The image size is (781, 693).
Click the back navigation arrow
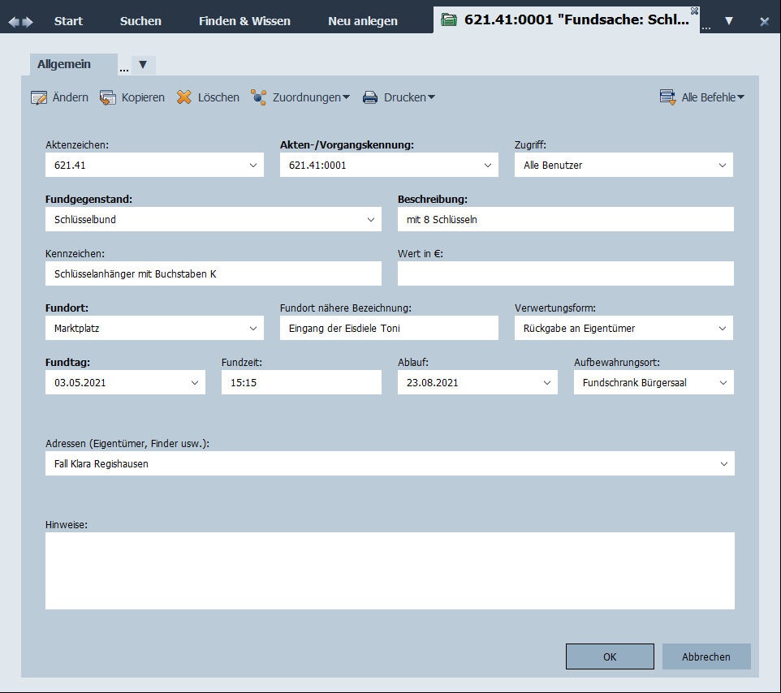tap(14, 21)
